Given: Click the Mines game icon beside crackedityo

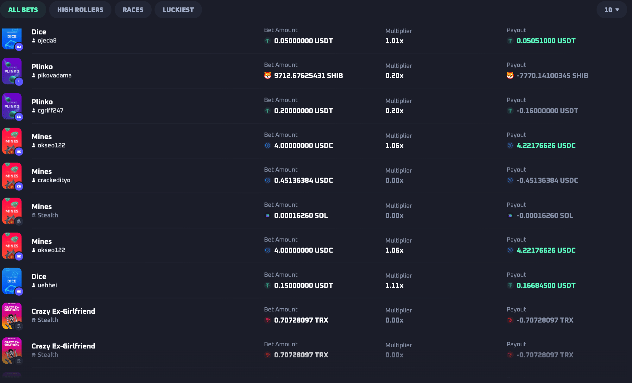Looking at the screenshot, I should coord(12,176).
